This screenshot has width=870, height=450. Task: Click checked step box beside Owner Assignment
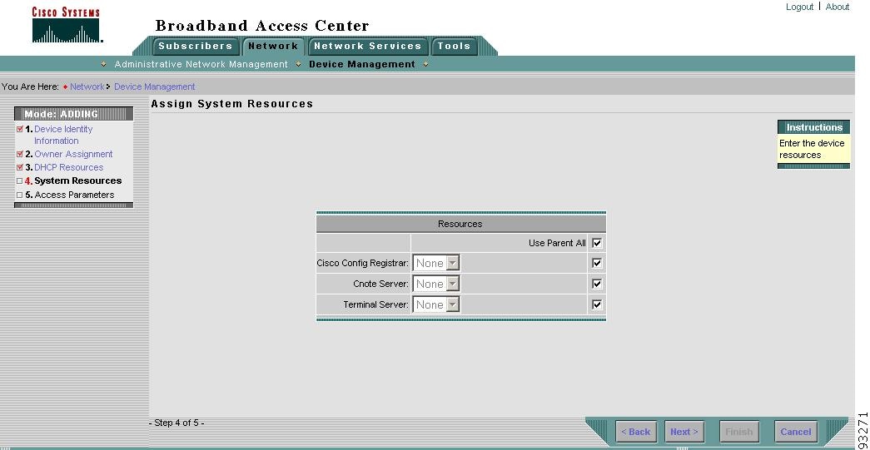pos(20,154)
